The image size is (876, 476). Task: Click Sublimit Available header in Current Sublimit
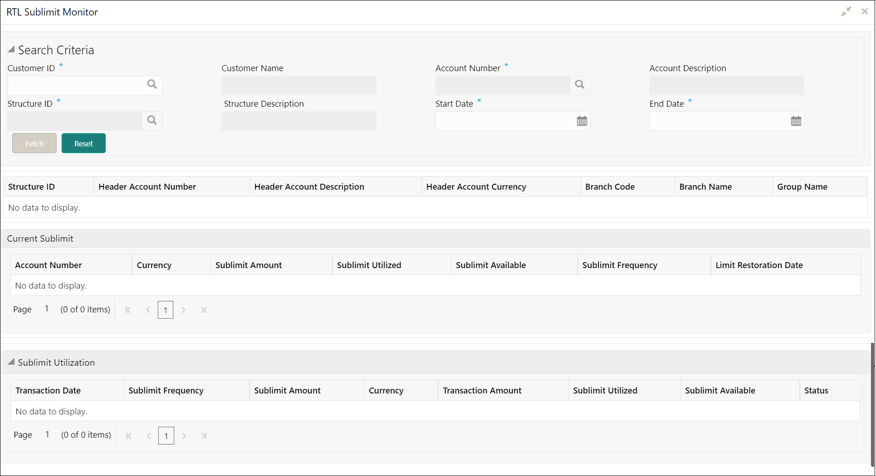(x=514, y=265)
